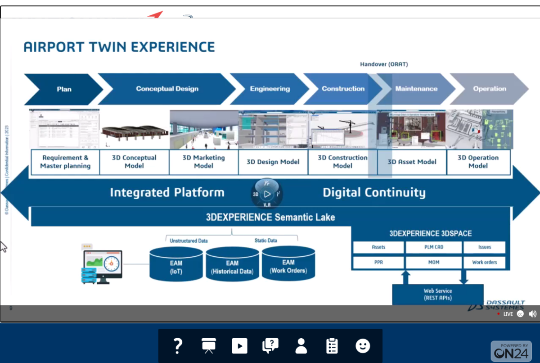540x363 pixels.
Task: Click the PLM CAD box
Action: (433, 247)
